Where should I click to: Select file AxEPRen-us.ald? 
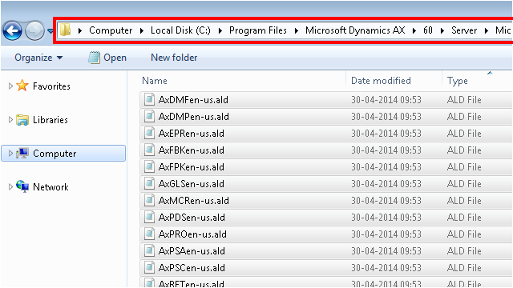click(192, 134)
